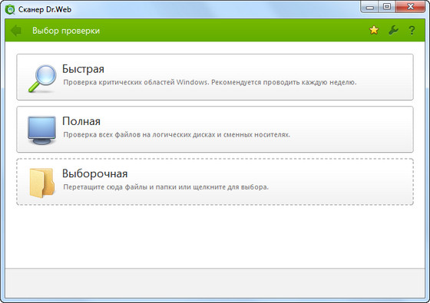Viewport: 430px width, 303px height.
Task: Click the 'Сканер Dr.Web' window title
Action: coord(45,9)
